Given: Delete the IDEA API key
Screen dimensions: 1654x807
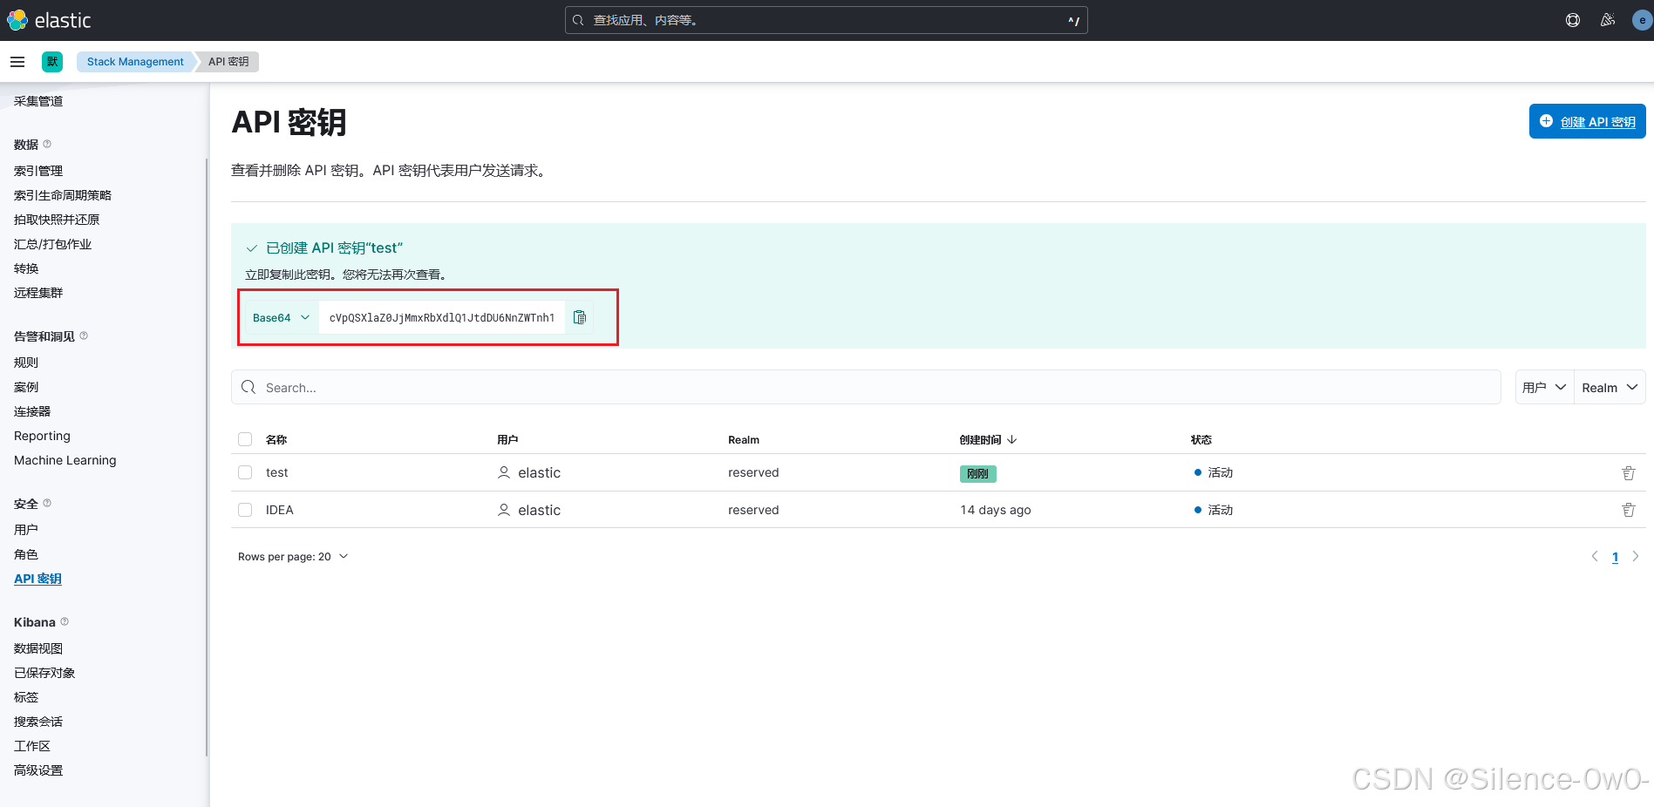Looking at the screenshot, I should [1629, 510].
